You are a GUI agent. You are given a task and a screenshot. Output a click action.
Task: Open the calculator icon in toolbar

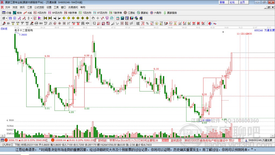pyautogui.click(x=122, y=18)
